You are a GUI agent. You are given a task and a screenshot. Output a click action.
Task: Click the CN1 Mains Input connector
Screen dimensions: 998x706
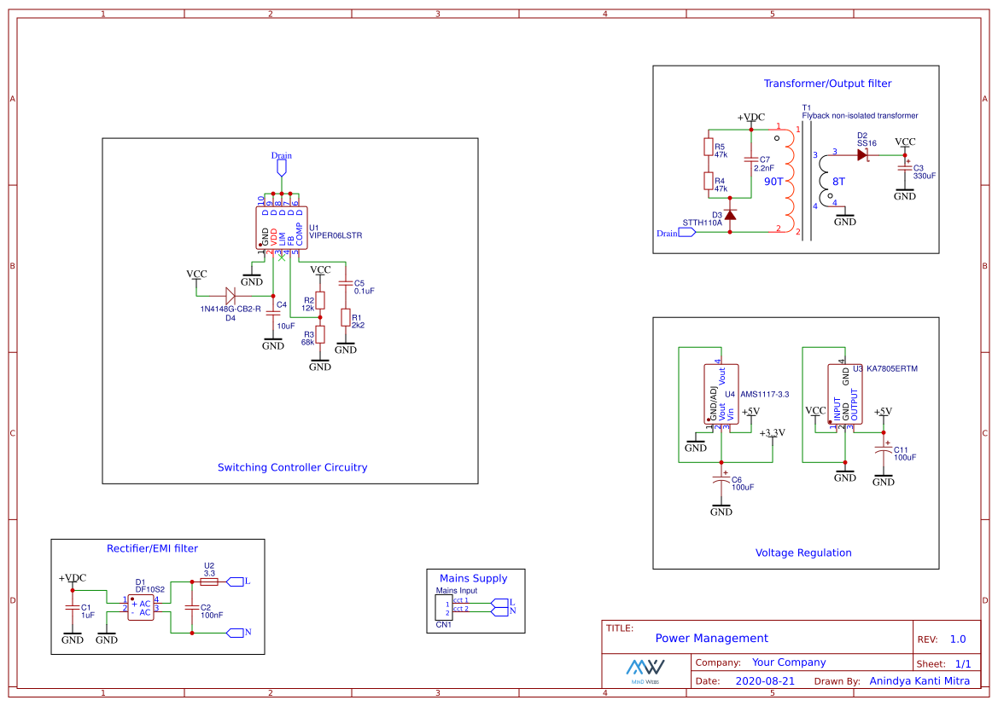click(444, 607)
